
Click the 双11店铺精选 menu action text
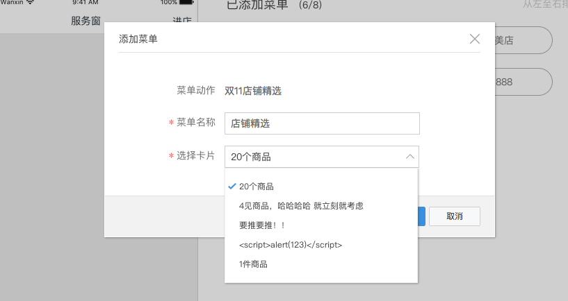click(252, 90)
